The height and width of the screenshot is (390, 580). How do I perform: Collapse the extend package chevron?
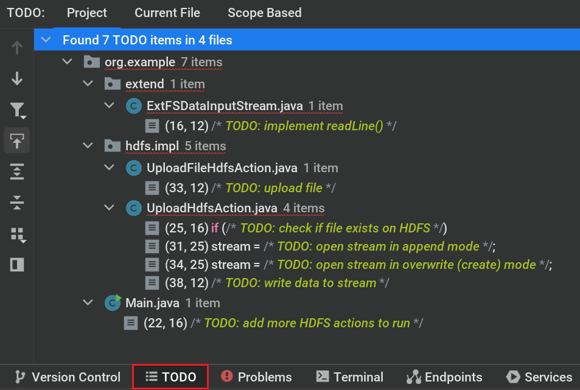coord(88,83)
